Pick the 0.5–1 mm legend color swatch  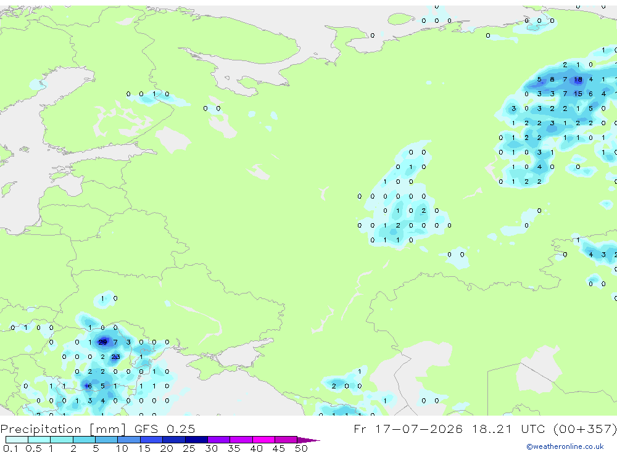click(x=39, y=440)
